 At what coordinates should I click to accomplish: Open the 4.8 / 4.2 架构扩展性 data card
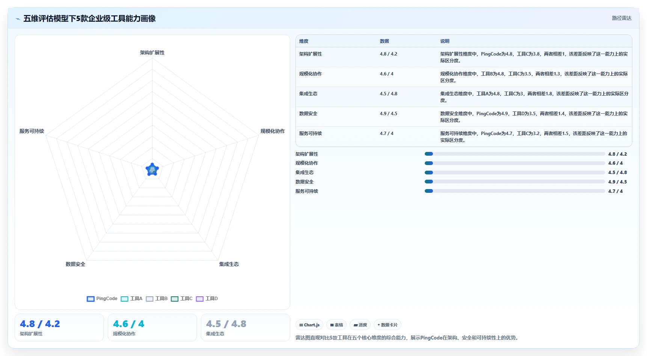59,327
